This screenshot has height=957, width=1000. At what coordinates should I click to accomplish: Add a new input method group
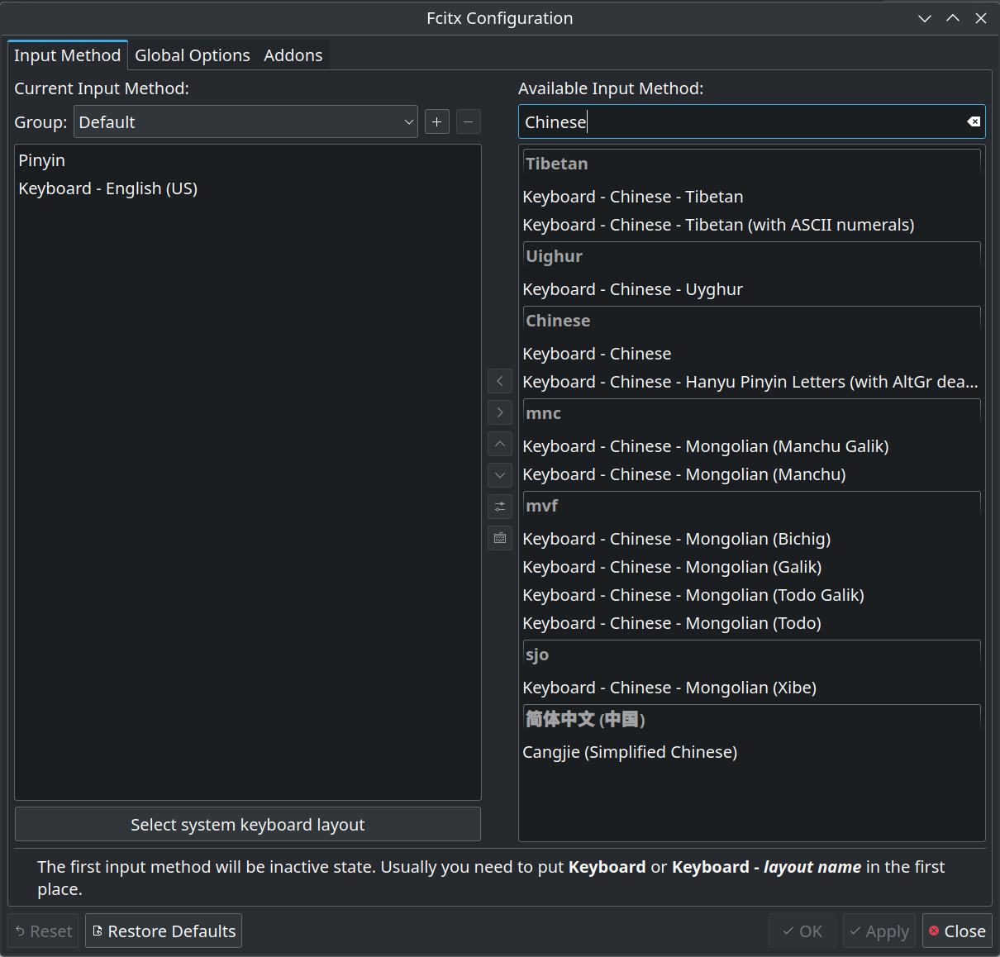click(x=437, y=122)
